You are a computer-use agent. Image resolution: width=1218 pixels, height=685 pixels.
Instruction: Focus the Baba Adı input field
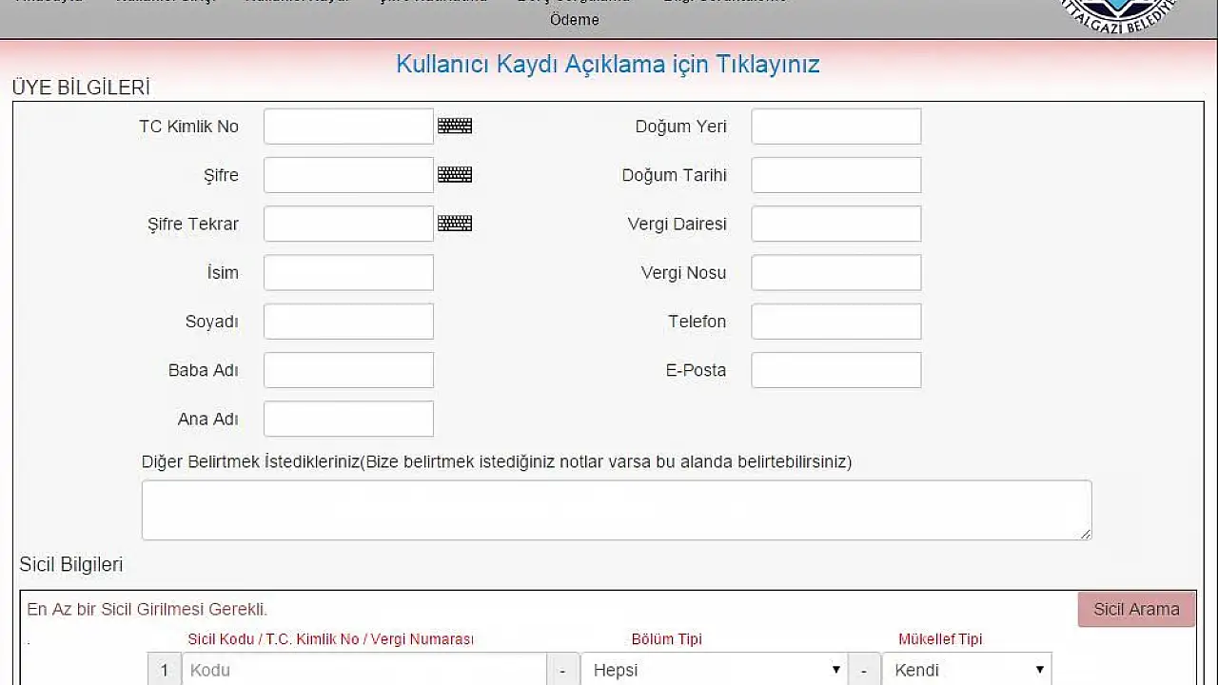click(x=348, y=370)
